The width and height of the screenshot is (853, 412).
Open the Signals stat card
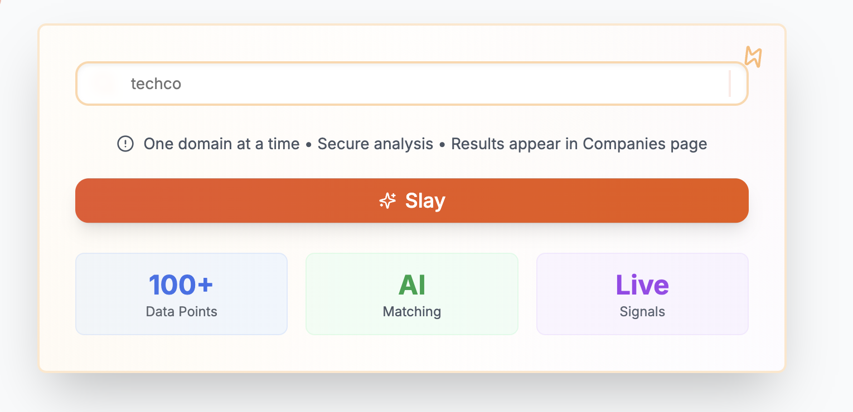642,294
